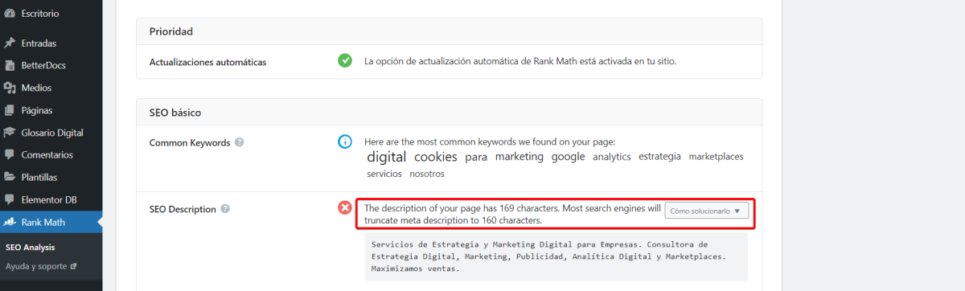
Task: Click the 'estrategia' keyword
Action: (659, 157)
